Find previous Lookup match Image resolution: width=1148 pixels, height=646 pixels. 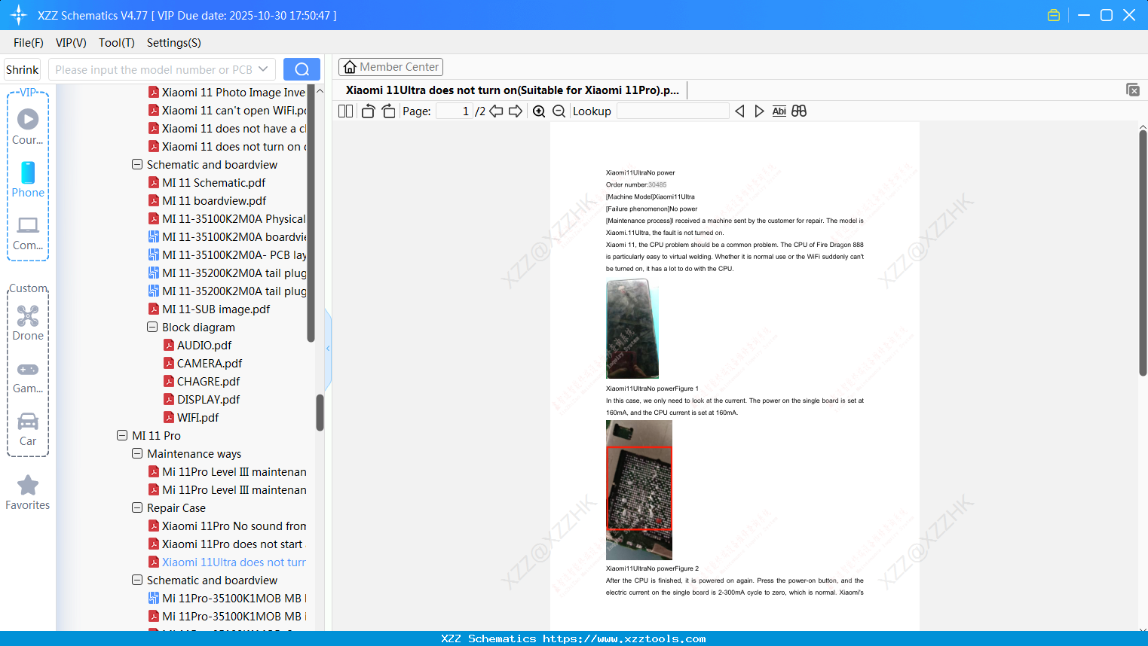tap(739, 111)
